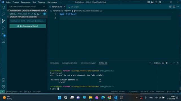Screen dimensions: 181x101
Task: Click errors and warnings count in status bar
Action: coord(27,92)
